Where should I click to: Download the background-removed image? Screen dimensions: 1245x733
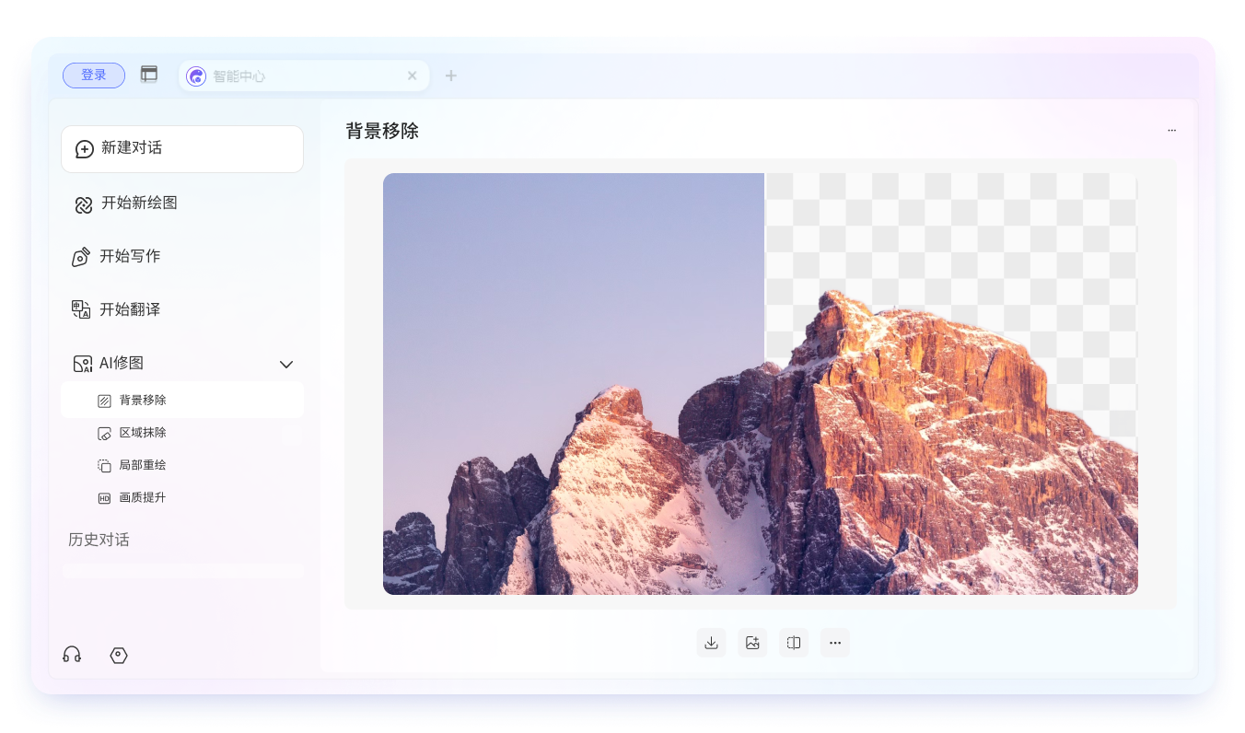point(710,642)
